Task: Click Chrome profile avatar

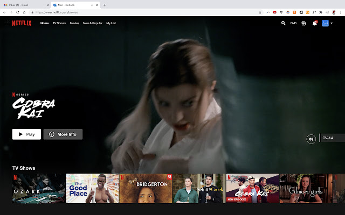Action: coord(334,12)
